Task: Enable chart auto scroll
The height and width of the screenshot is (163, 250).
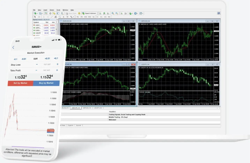Action: [x=122, y=13]
